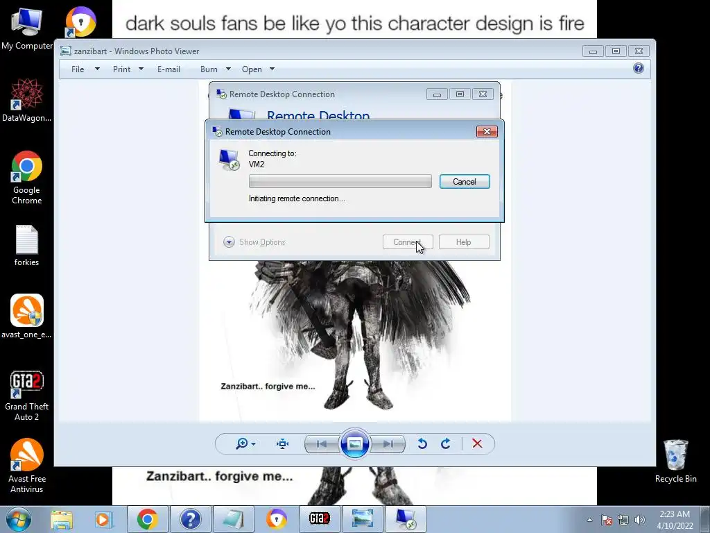Click the "Connecting to:" label
Image resolution: width=710 pixels, height=533 pixels.
click(x=272, y=153)
